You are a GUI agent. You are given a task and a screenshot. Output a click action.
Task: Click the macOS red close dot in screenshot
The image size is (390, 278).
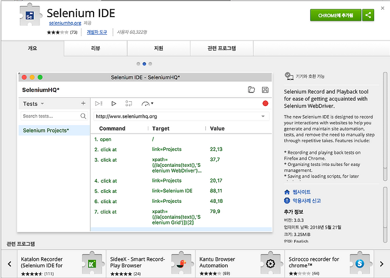pos(24,77)
